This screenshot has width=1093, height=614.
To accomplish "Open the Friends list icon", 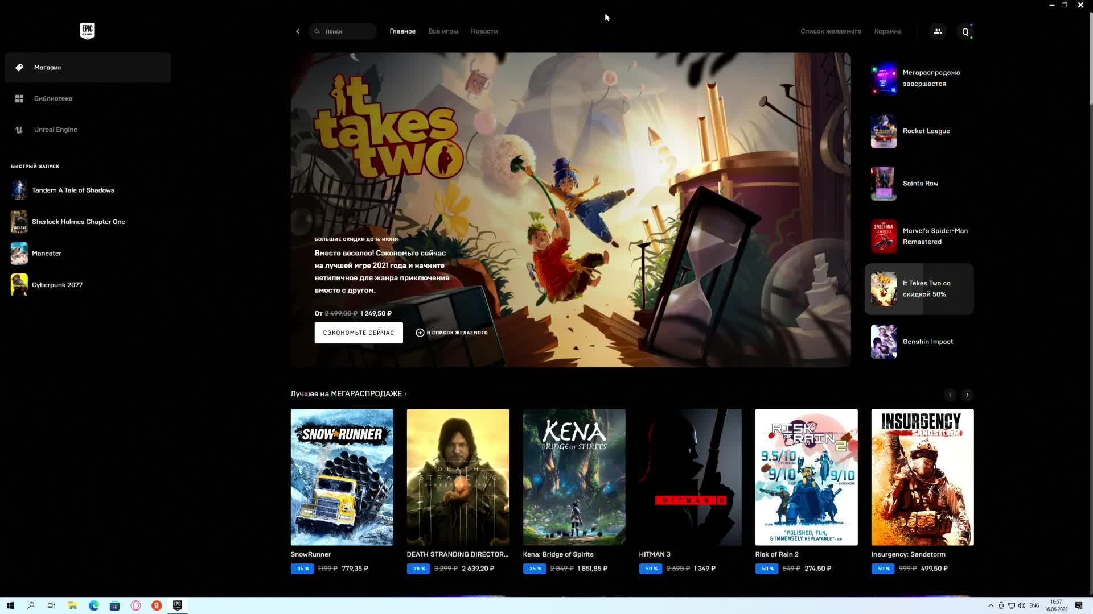I will click(x=938, y=31).
